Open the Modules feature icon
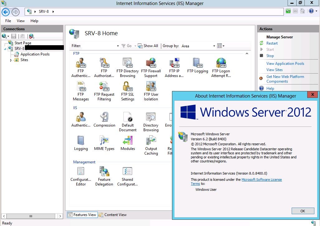320x226 pixels. pyautogui.click(x=127, y=142)
